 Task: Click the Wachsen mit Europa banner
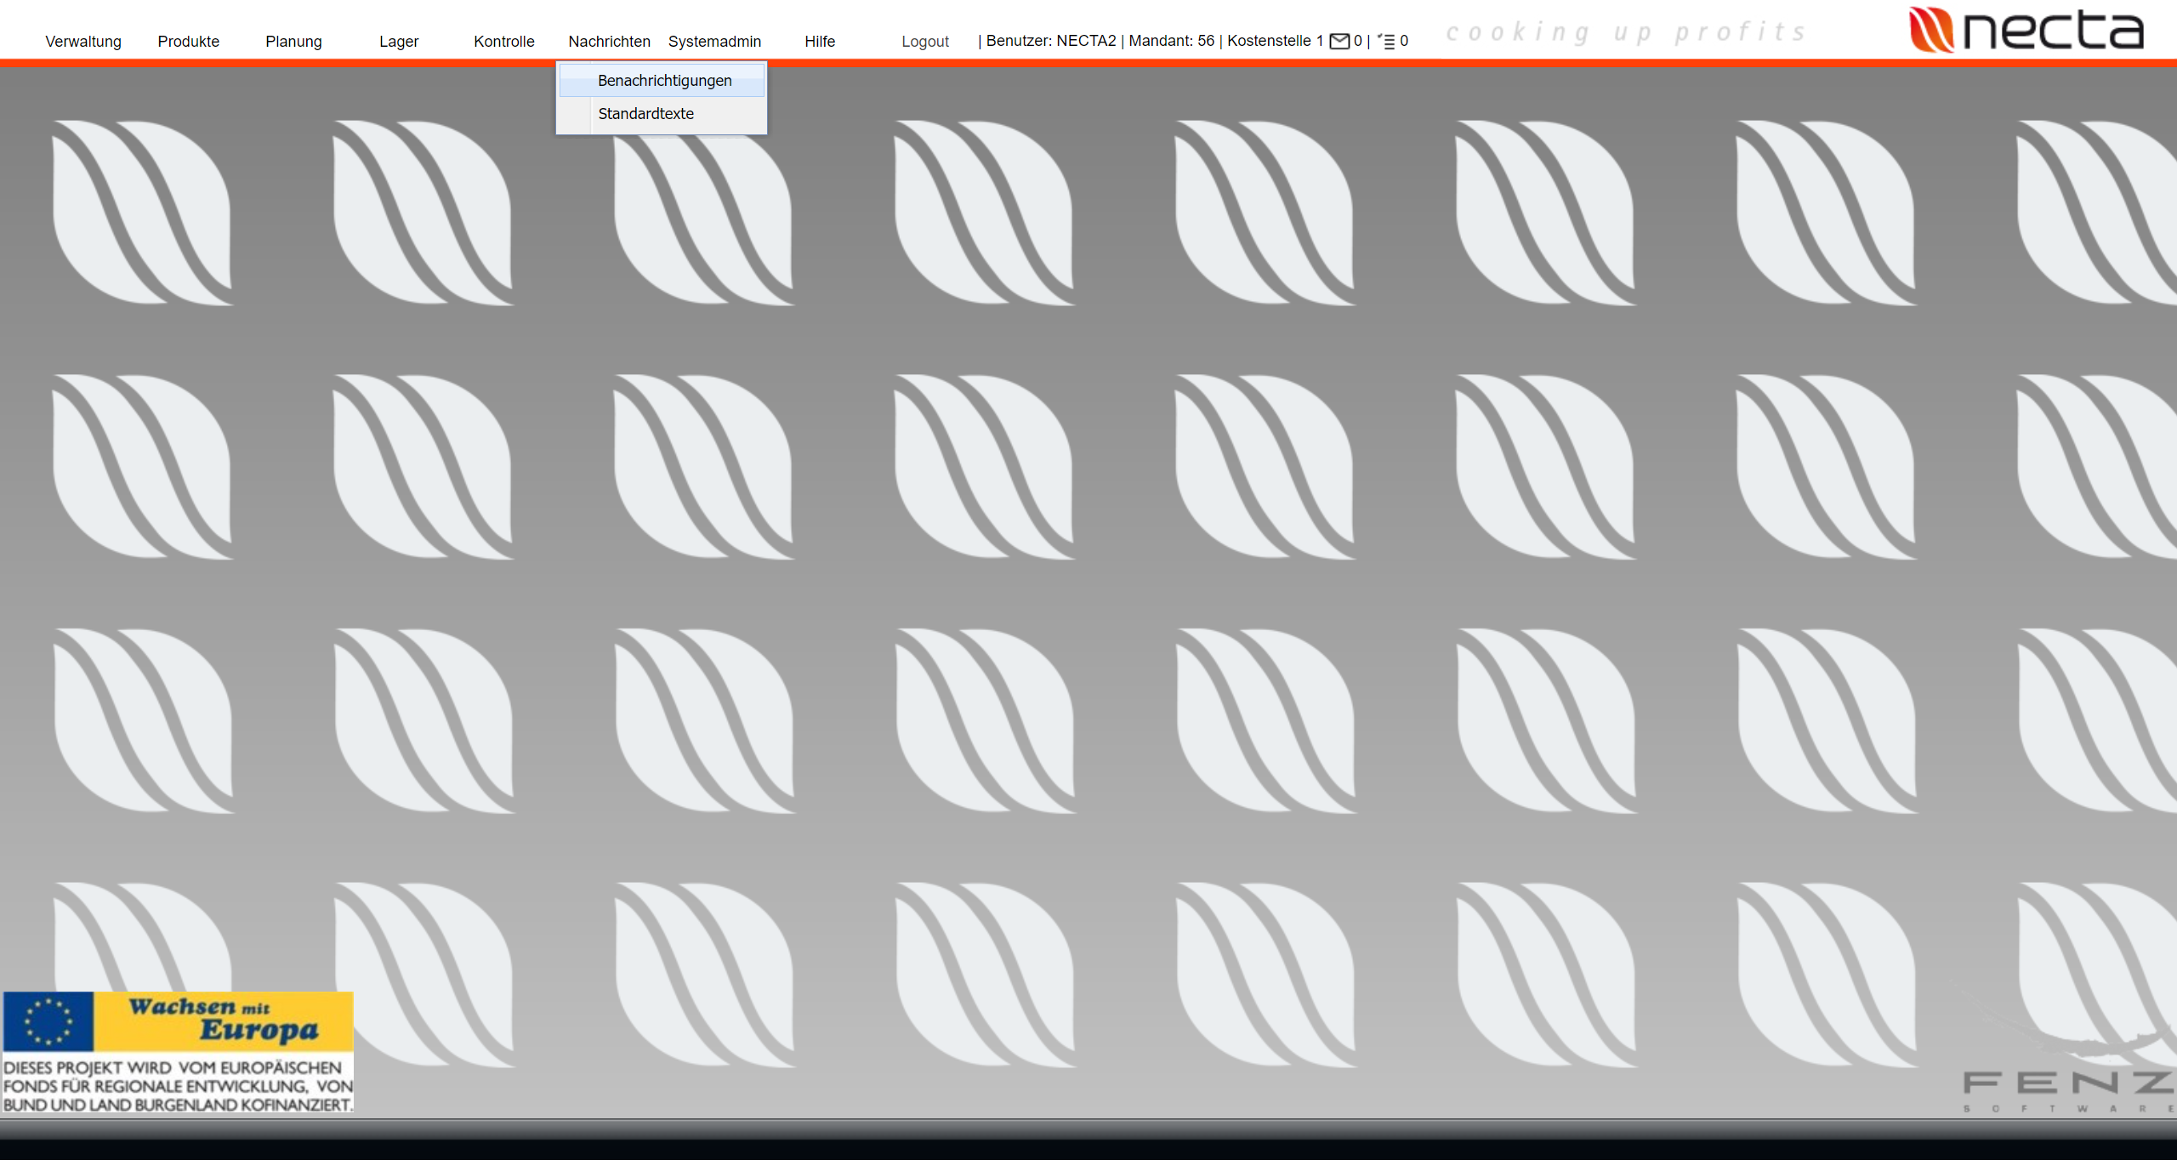coord(223,1021)
